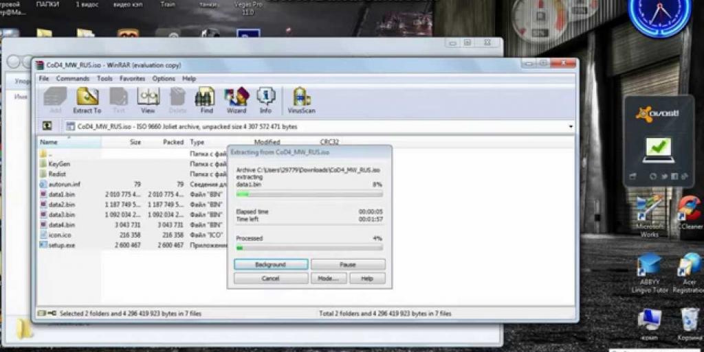704x352 pixels.
Task: Click the Mode... button
Action: 328,278
